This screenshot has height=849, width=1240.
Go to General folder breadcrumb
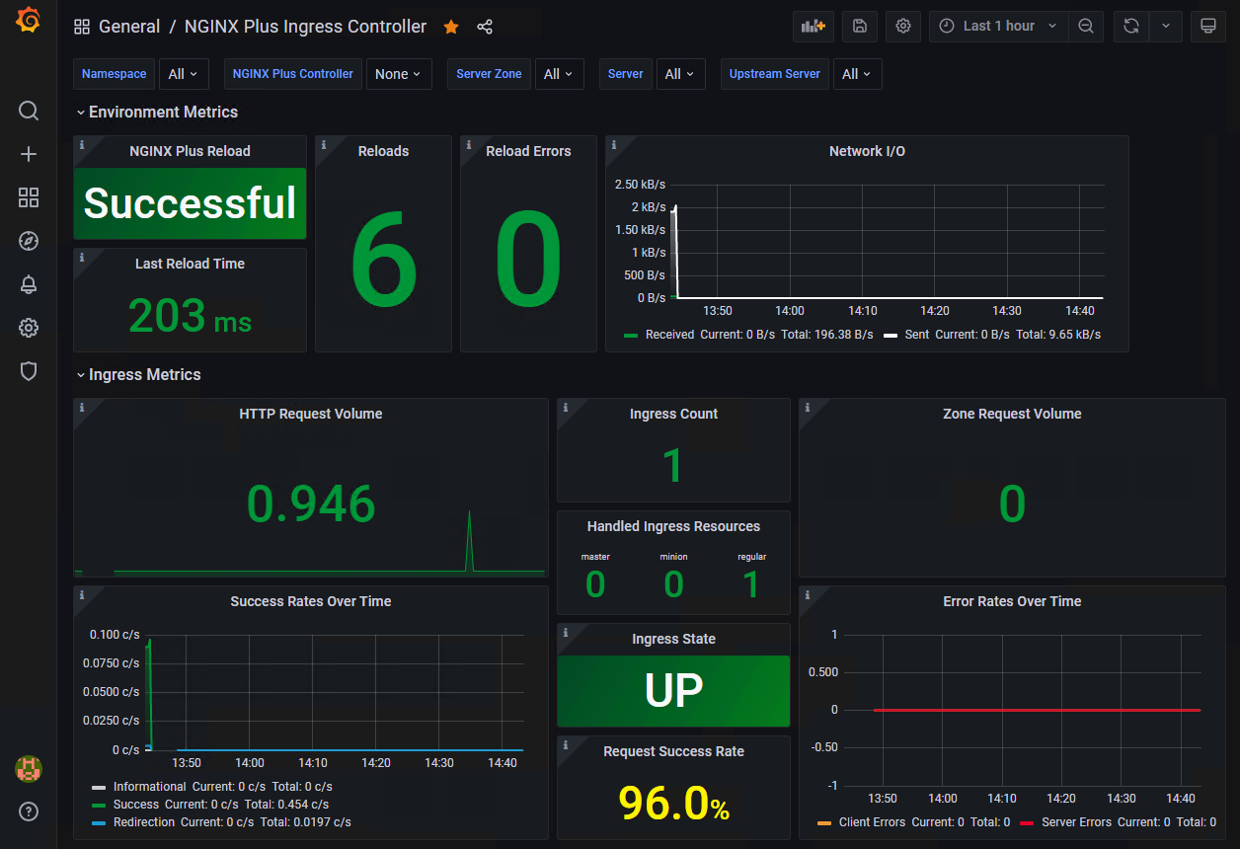129,27
